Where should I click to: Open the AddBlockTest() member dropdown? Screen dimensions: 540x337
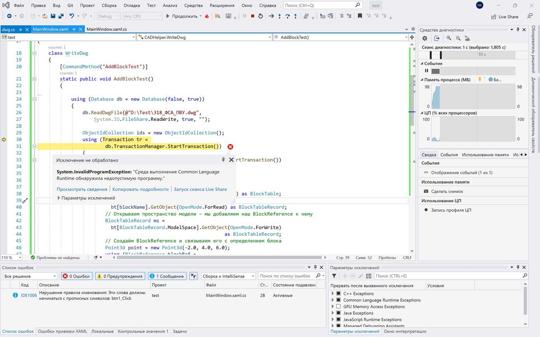[341, 37]
